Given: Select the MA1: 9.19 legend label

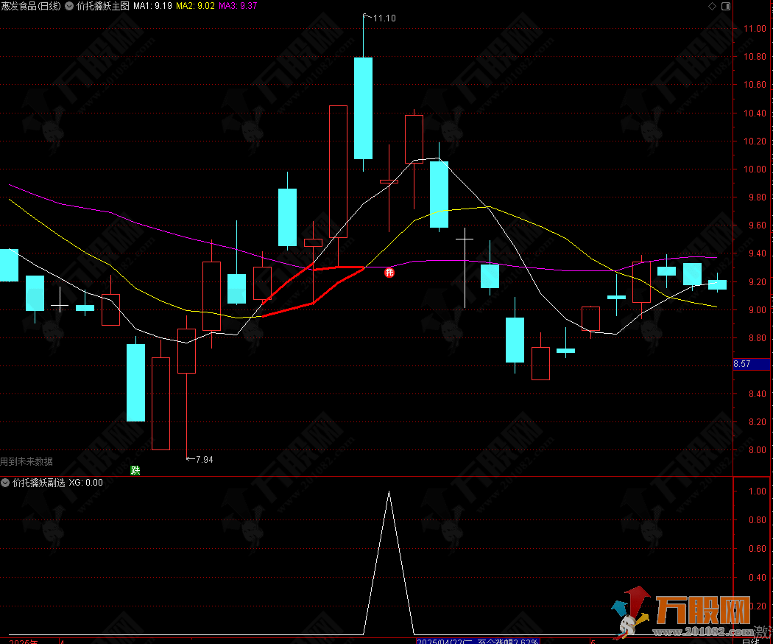Looking at the screenshot, I should (x=152, y=5).
